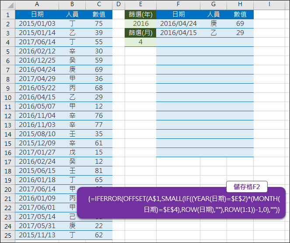Select column F header

(178, 5)
